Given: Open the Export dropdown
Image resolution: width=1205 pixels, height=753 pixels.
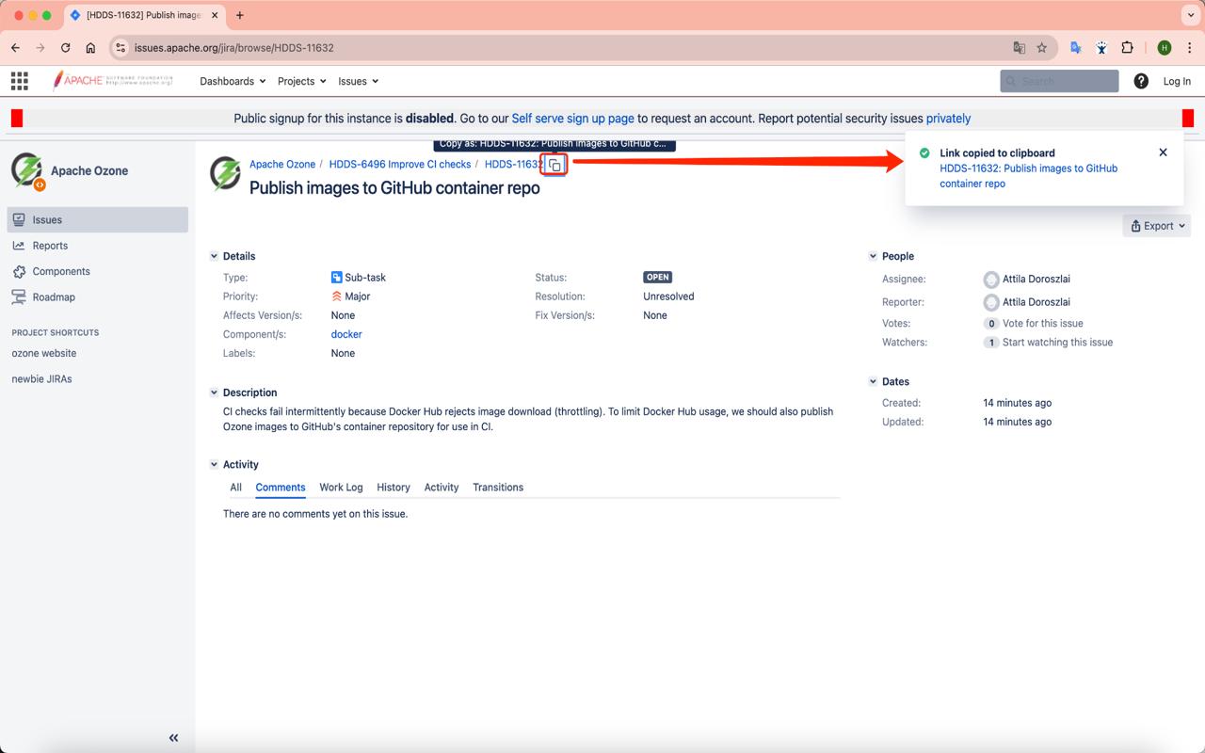Looking at the screenshot, I should (1156, 225).
